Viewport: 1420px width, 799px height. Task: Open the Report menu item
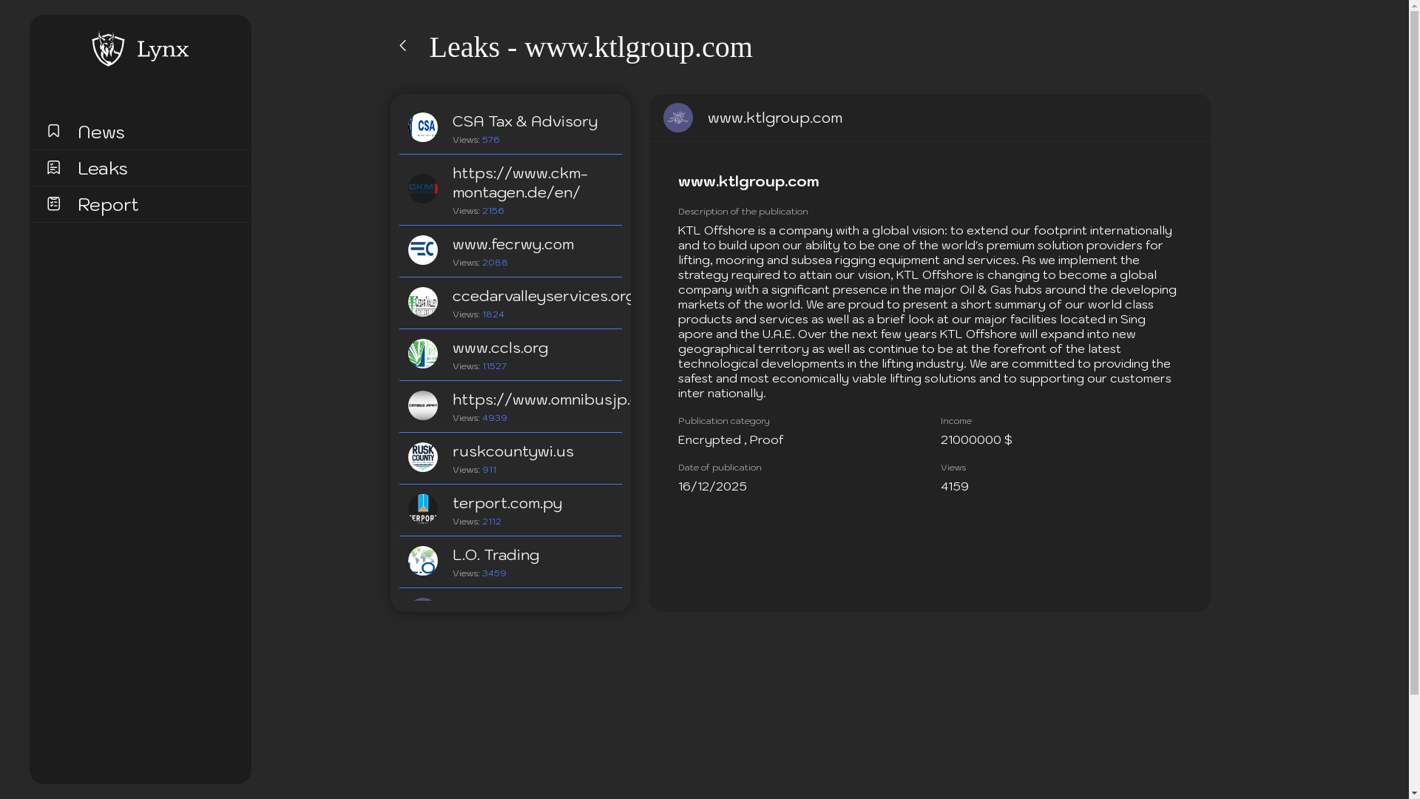pyautogui.click(x=108, y=205)
